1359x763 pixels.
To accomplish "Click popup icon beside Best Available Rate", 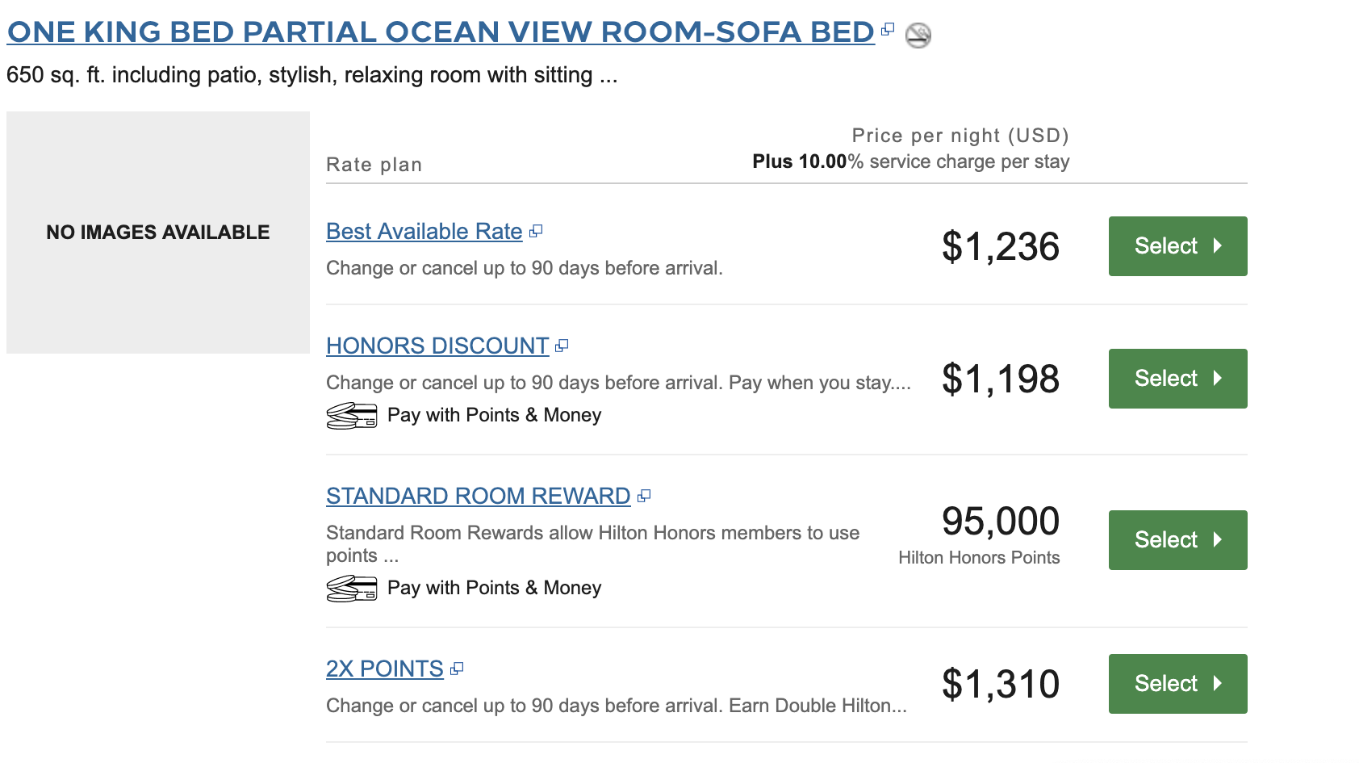I will 536,232.
